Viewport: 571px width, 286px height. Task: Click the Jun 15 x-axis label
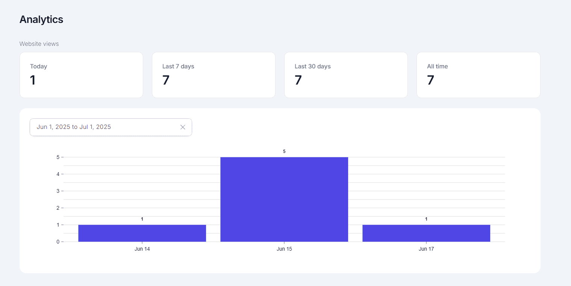284,249
